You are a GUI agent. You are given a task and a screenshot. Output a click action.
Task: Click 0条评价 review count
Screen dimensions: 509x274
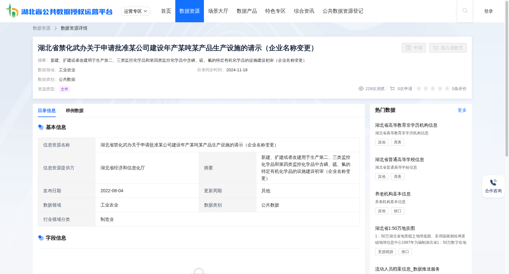[x=459, y=89]
